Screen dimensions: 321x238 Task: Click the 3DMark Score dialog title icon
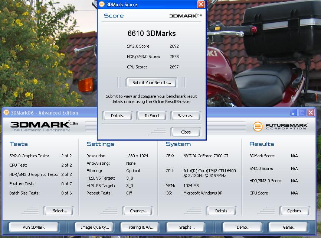pos(102,4)
